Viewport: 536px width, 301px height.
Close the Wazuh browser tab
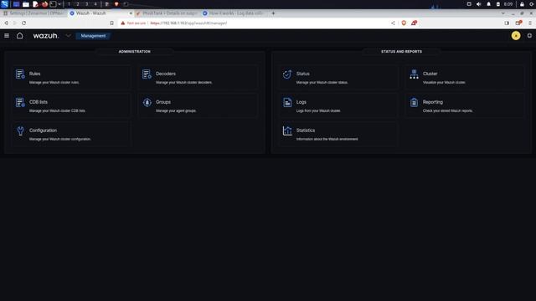(x=131, y=13)
